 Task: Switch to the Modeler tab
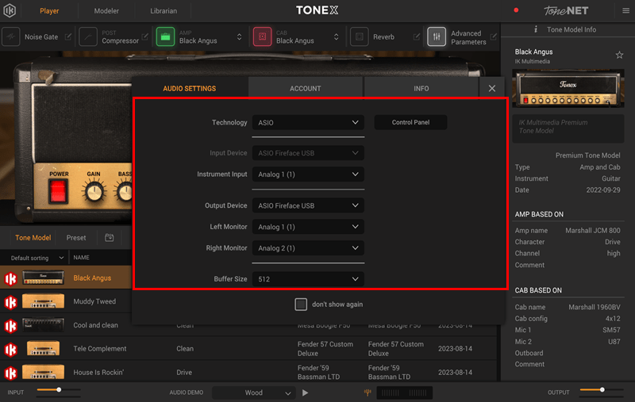tap(106, 11)
